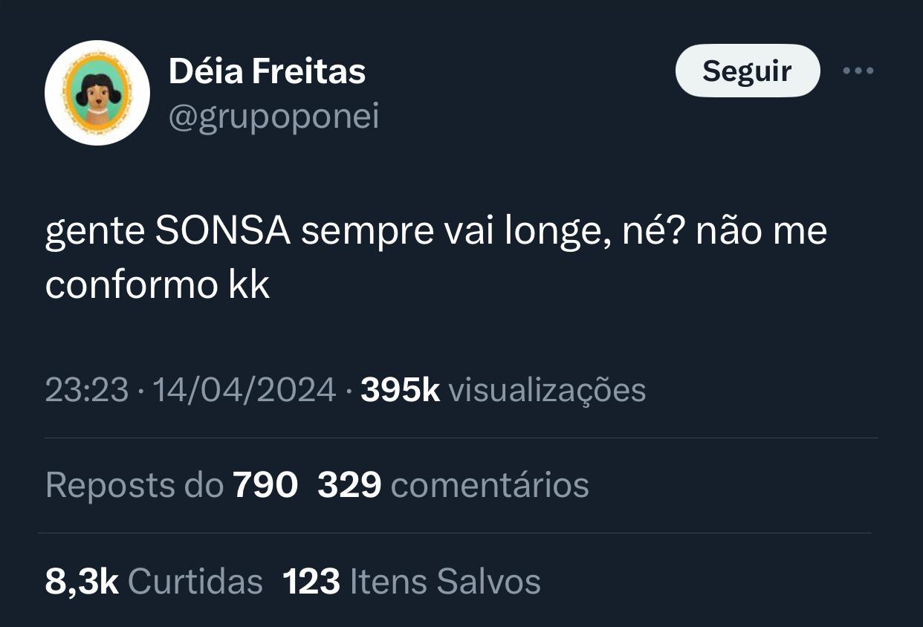The width and height of the screenshot is (923, 627).
Task: Open the Reposts do label
Action: click(x=135, y=485)
